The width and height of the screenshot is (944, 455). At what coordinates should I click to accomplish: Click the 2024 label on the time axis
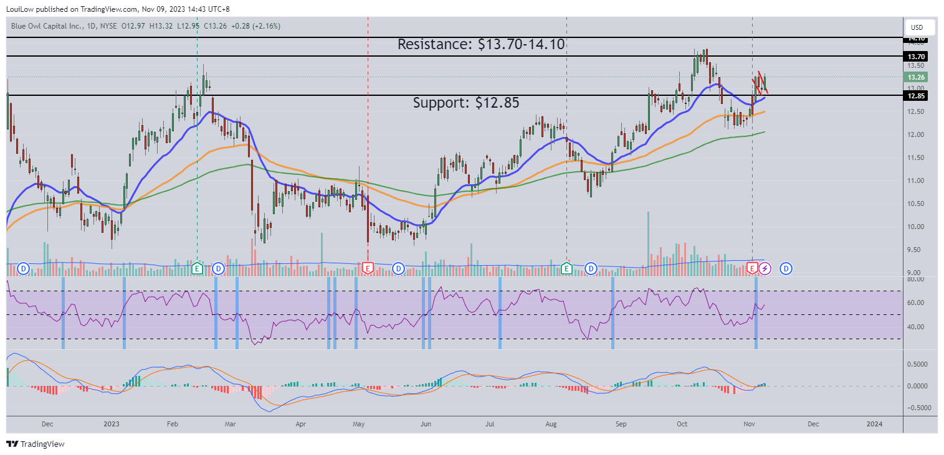[x=875, y=424]
